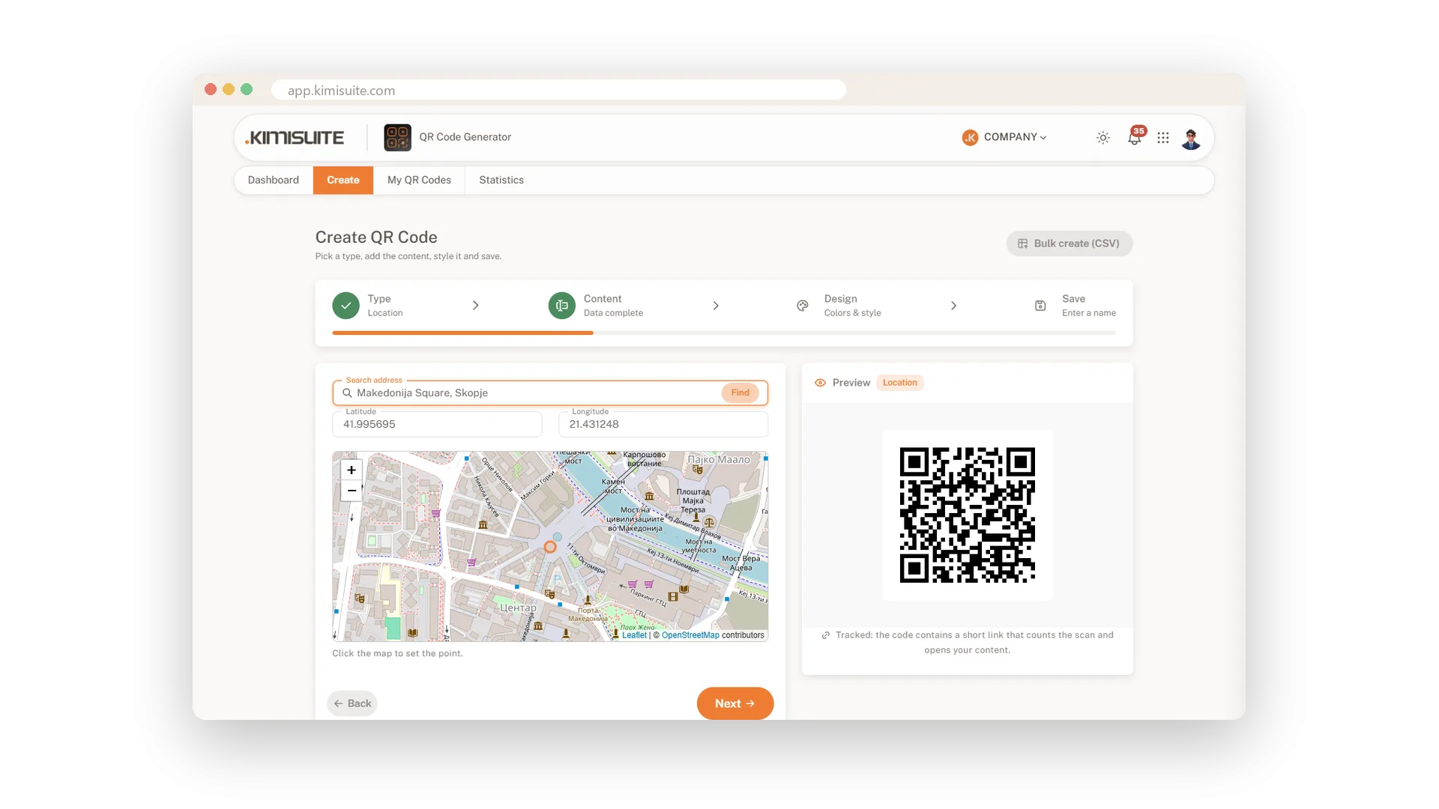Click the Design step palette icon

(x=803, y=306)
